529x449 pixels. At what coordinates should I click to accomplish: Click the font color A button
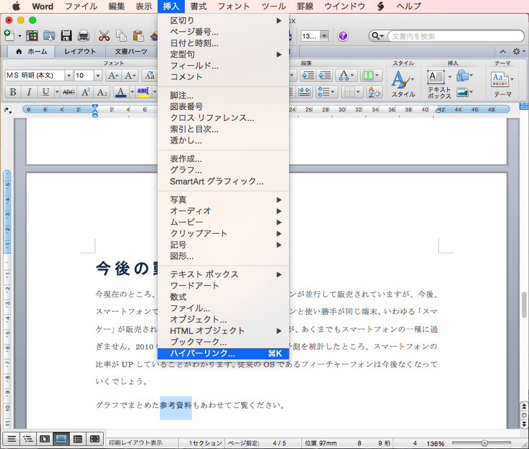[x=121, y=92]
